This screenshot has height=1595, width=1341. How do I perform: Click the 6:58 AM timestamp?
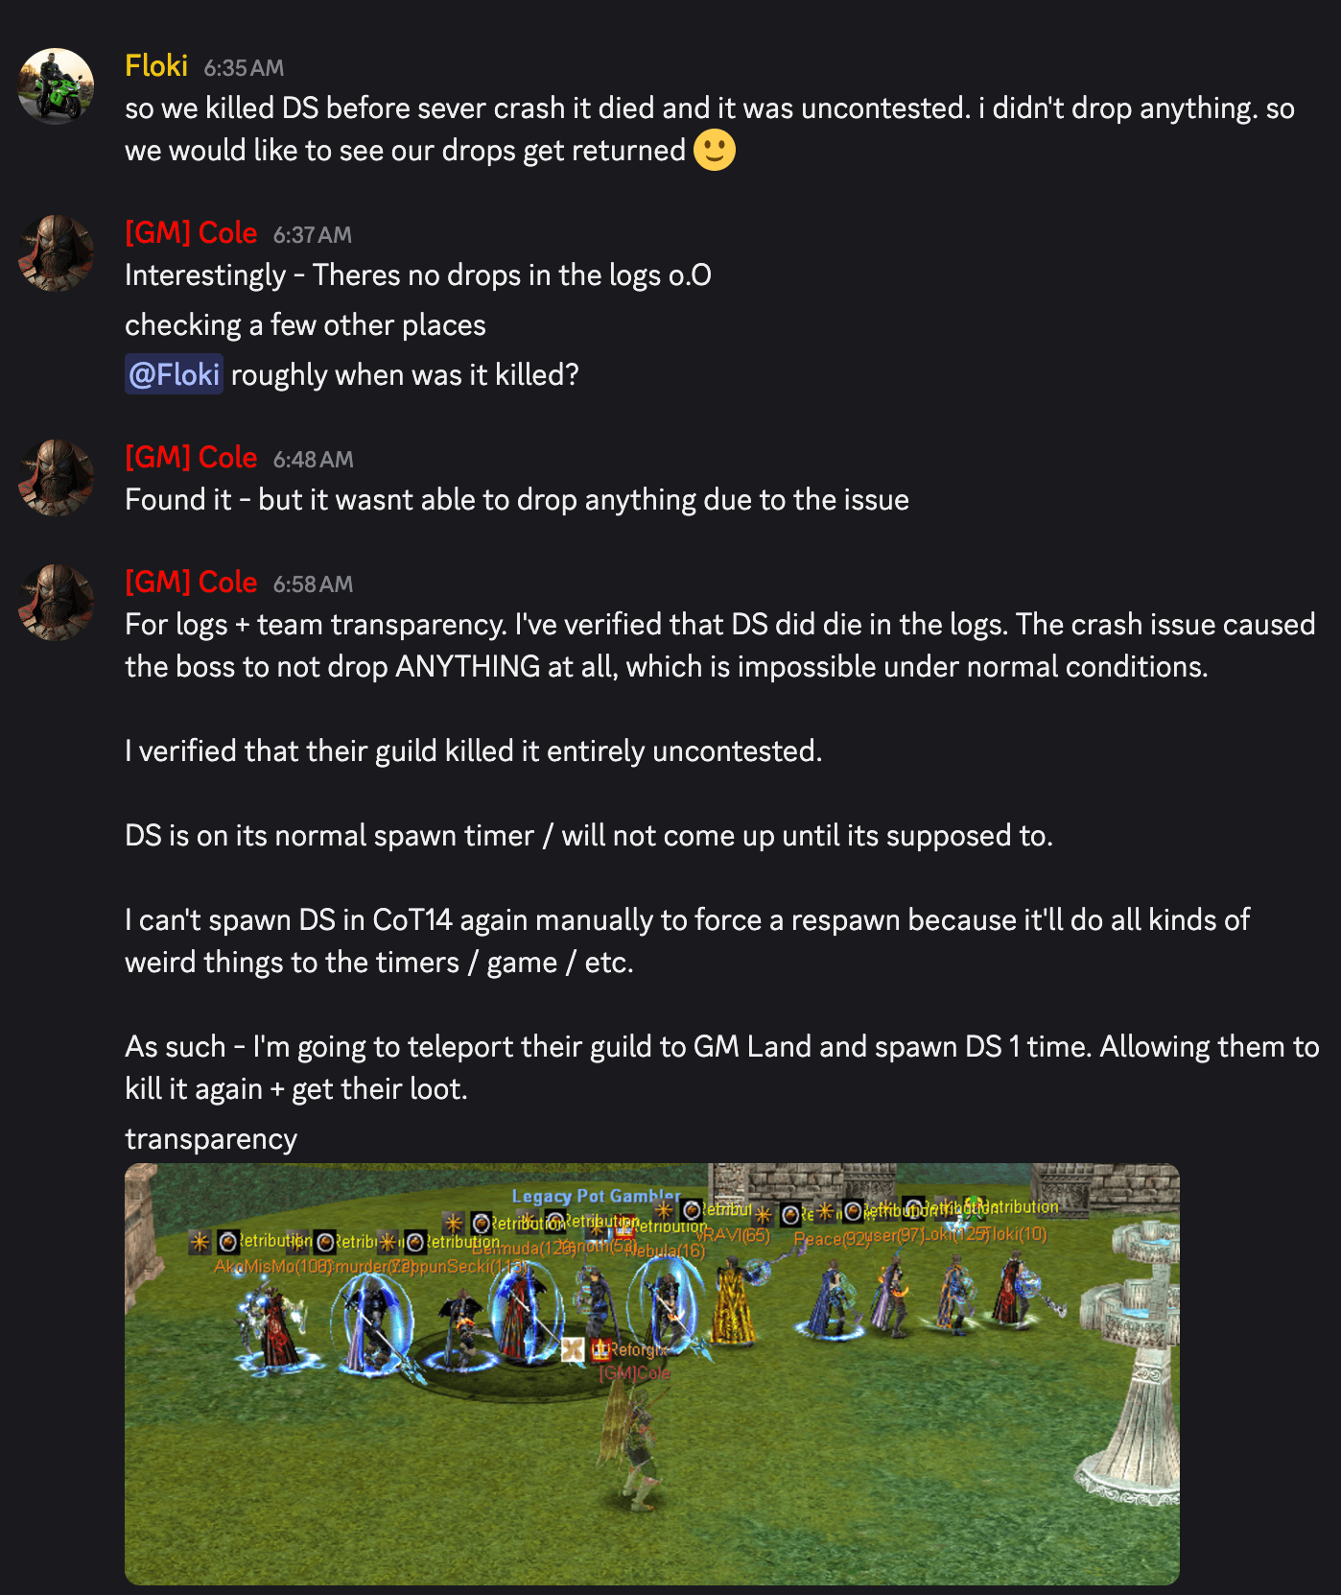pos(314,584)
